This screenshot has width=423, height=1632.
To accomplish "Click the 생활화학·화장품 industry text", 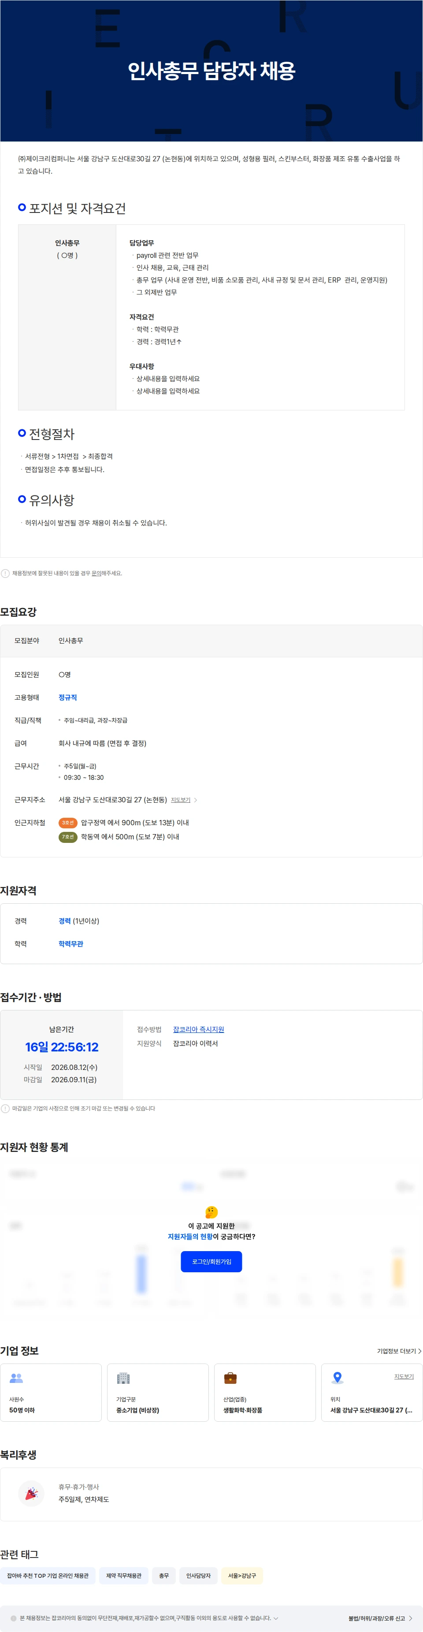I will pyautogui.click(x=242, y=1410).
